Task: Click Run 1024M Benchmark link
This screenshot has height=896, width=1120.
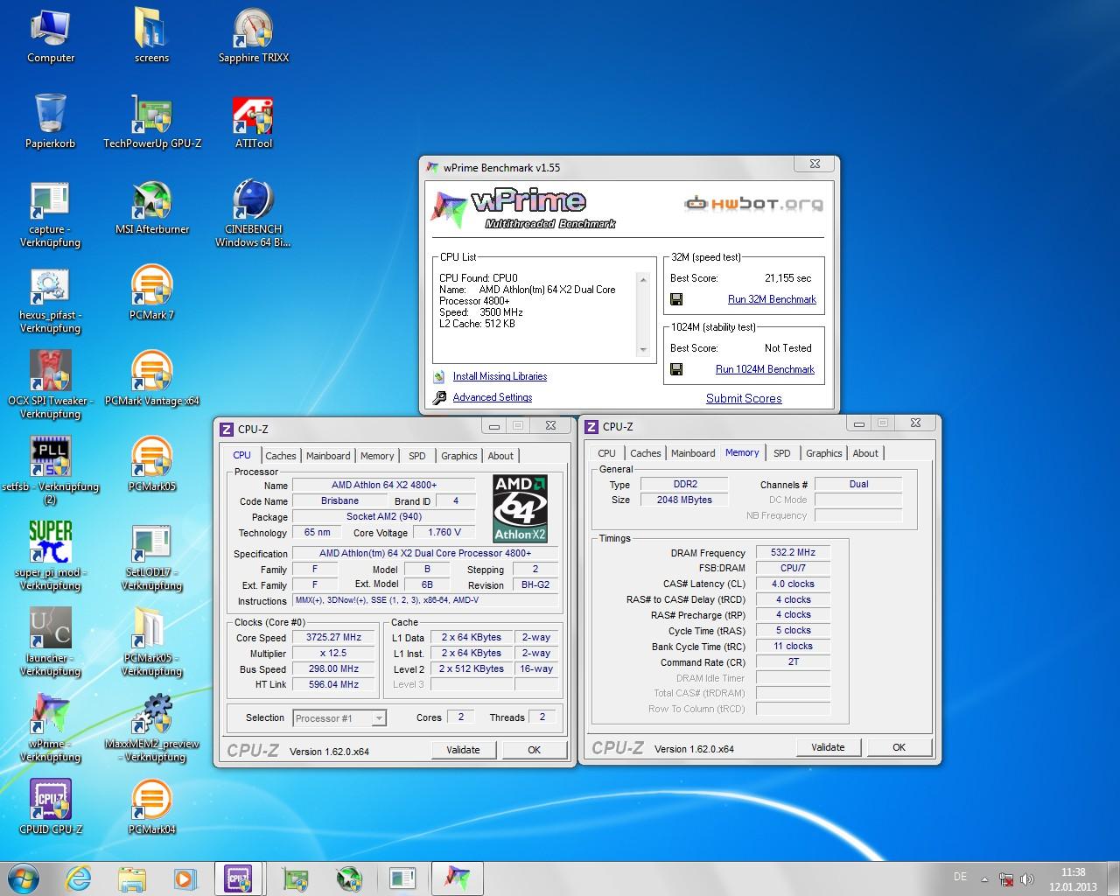Action: coord(765,369)
